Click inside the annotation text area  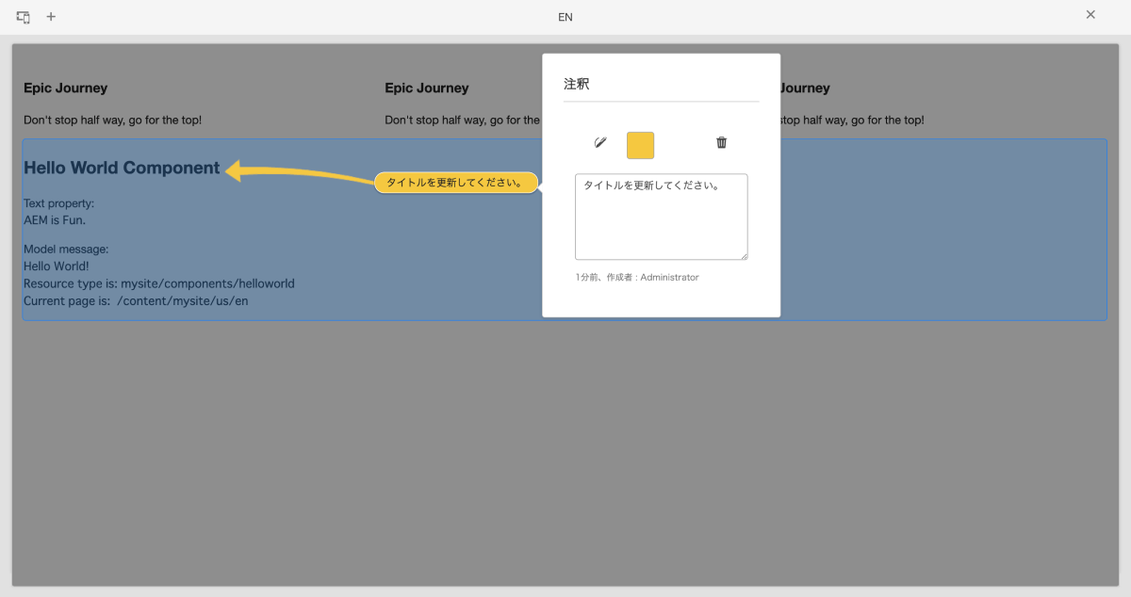662,217
